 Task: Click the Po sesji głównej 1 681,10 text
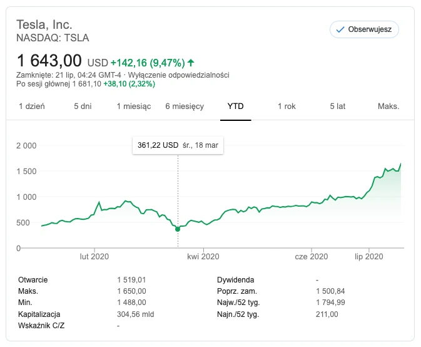click(59, 84)
